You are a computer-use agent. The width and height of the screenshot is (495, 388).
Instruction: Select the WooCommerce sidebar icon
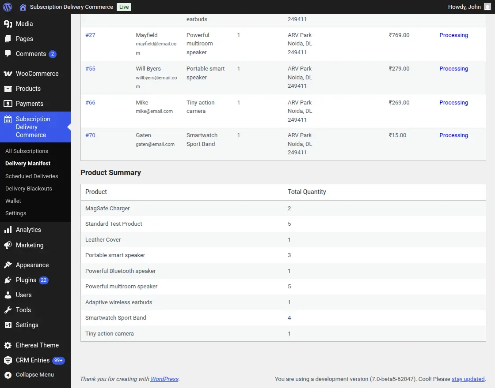8,74
